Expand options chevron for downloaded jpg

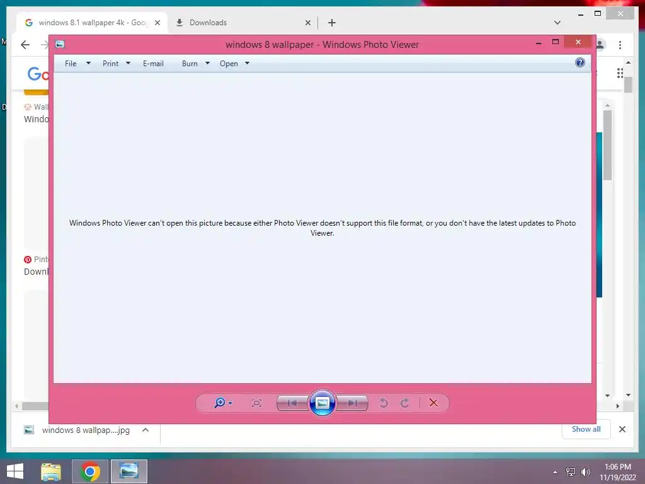(146, 430)
